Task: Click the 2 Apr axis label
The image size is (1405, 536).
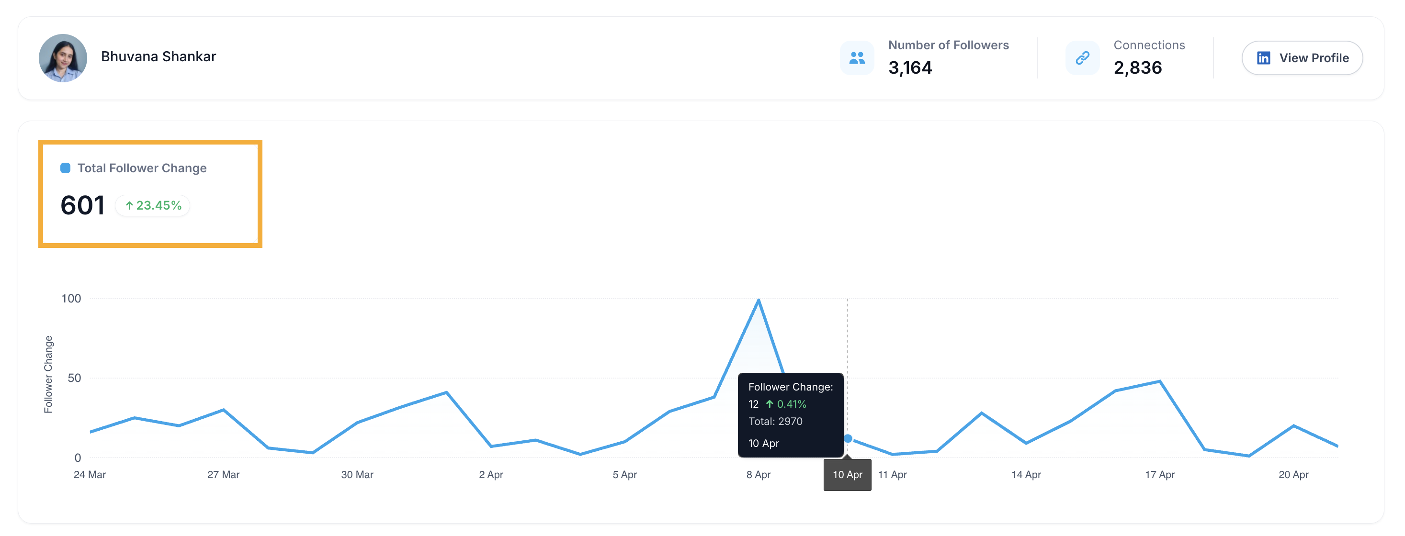Action: click(x=491, y=475)
